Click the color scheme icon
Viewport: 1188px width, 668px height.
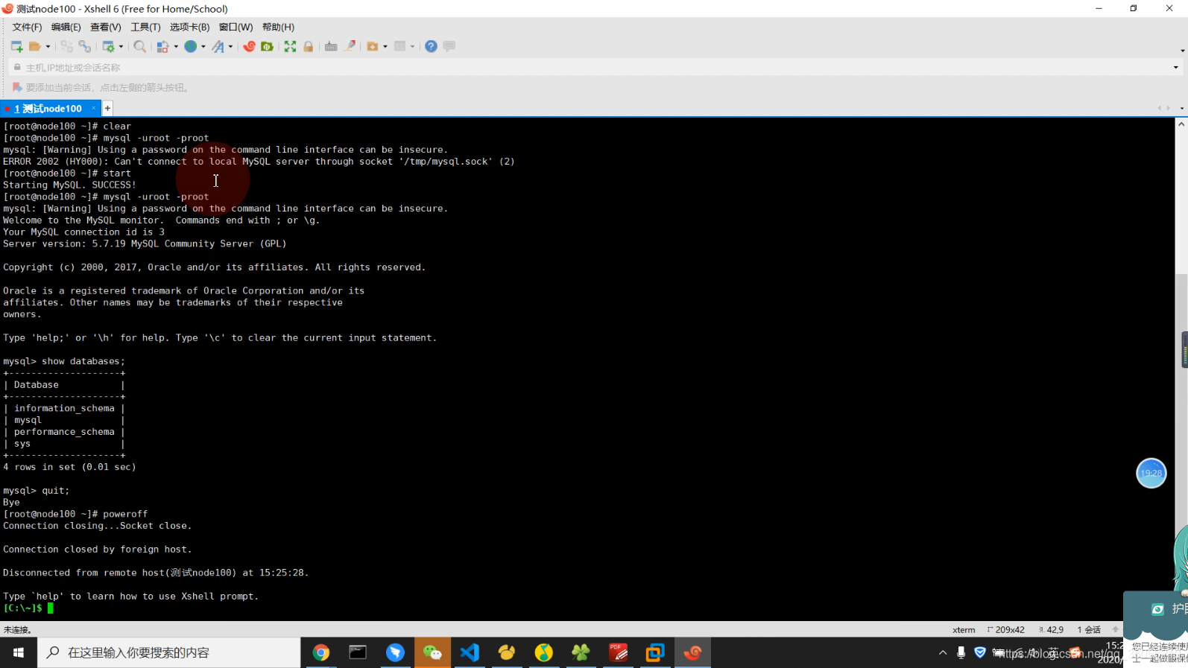(162, 46)
